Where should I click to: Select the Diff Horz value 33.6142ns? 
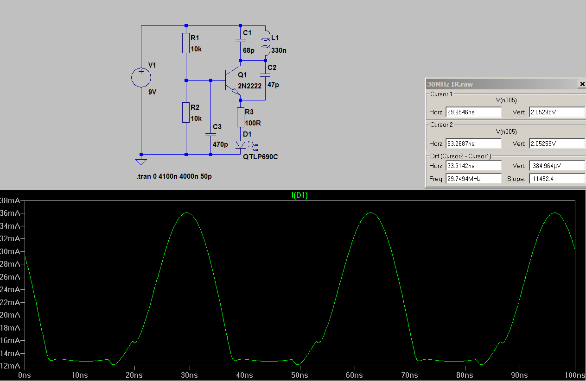pyautogui.click(x=473, y=166)
